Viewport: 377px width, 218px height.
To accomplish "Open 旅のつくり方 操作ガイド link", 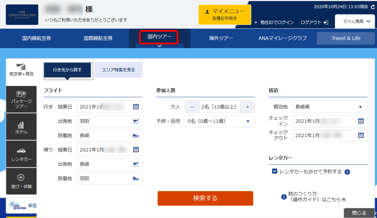I will point(317,197).
